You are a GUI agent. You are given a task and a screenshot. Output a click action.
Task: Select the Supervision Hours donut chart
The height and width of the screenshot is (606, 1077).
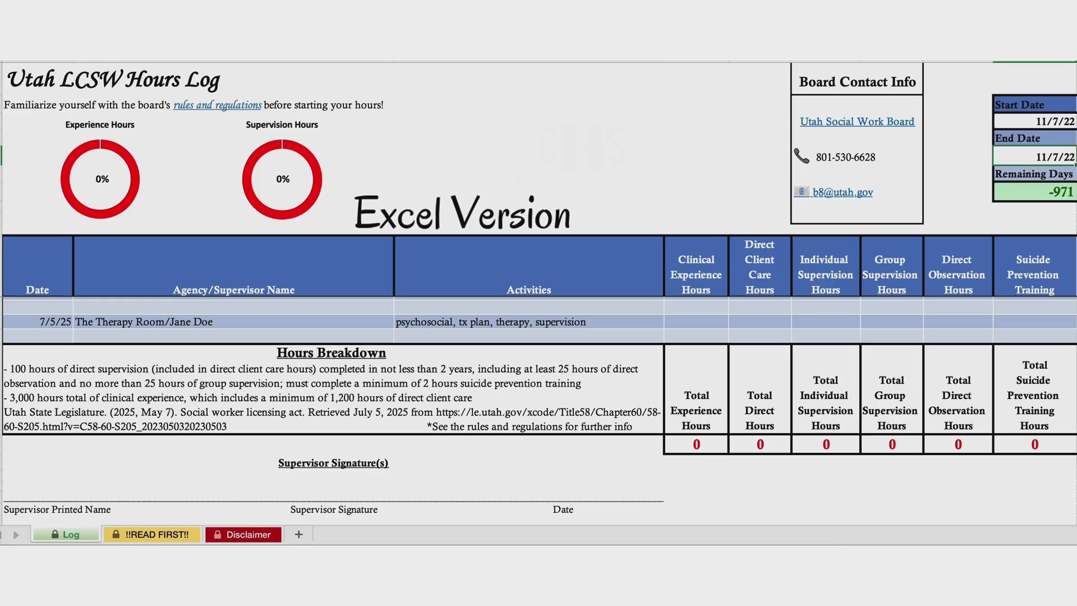coord(282,179)
